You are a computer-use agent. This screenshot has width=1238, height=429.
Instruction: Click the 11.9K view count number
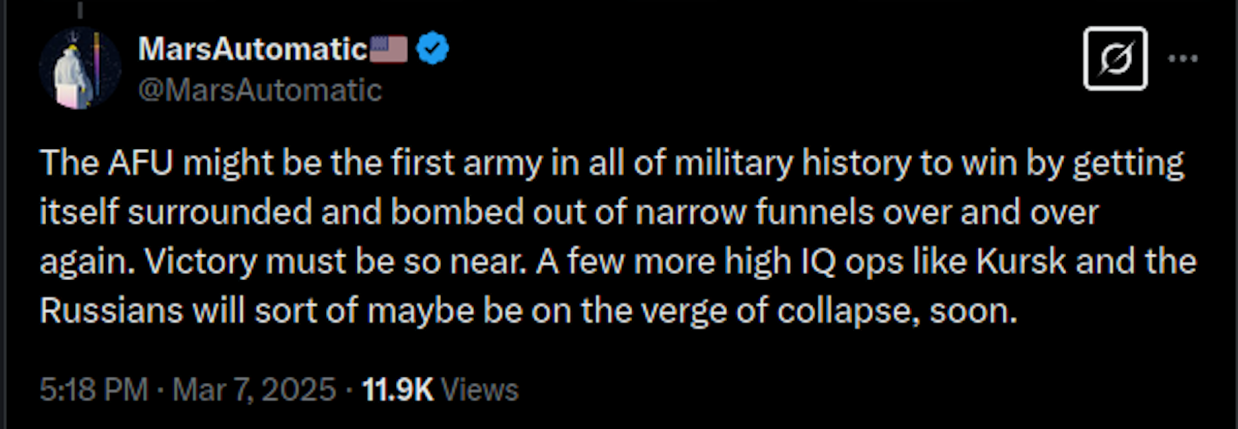[x=398, y=390]
